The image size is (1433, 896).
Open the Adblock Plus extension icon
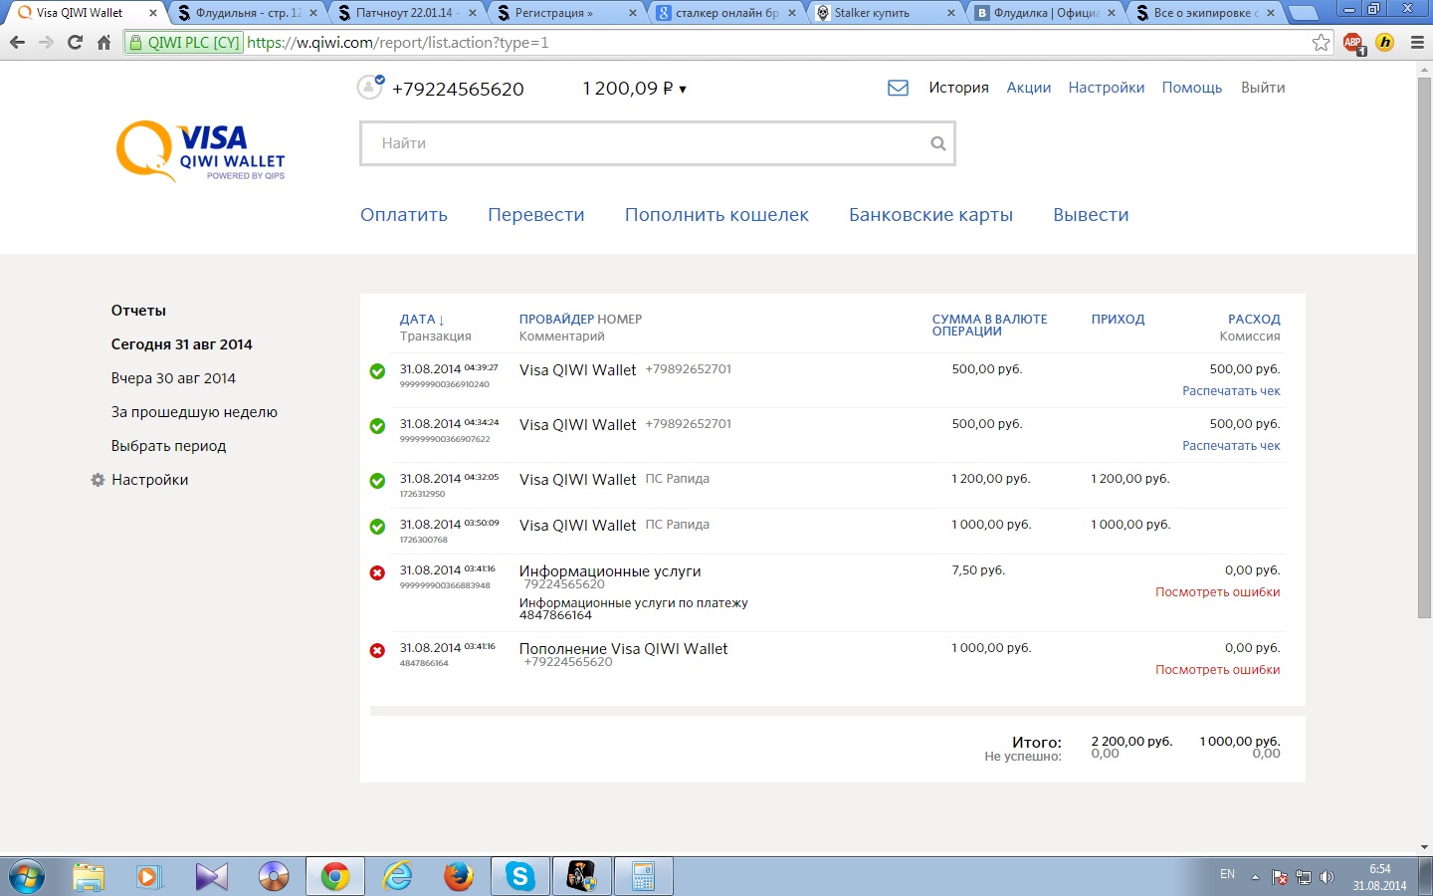pyautogui.click(x=1353, y=43)
